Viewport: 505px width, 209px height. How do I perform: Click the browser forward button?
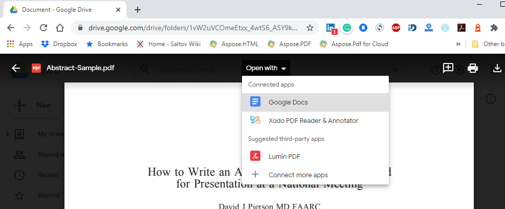click(27, 28)
